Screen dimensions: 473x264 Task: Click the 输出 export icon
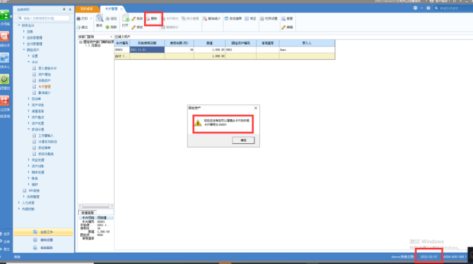click(79, 27)
